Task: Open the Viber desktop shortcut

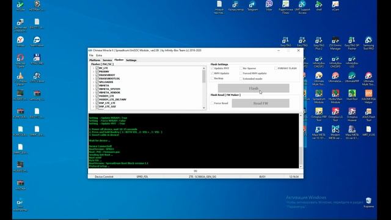Action: (x=269, y=6)
